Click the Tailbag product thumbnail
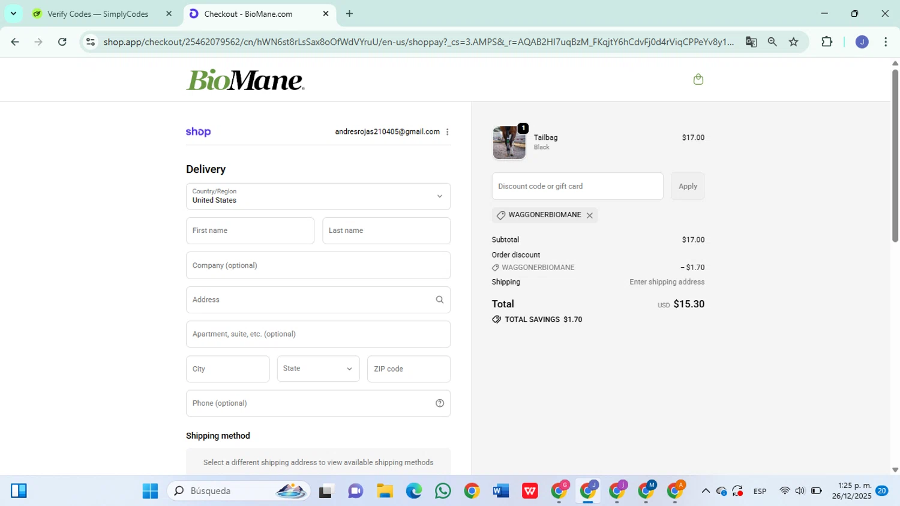The height and width of the screenshot is (506, 900). (509, 143)
